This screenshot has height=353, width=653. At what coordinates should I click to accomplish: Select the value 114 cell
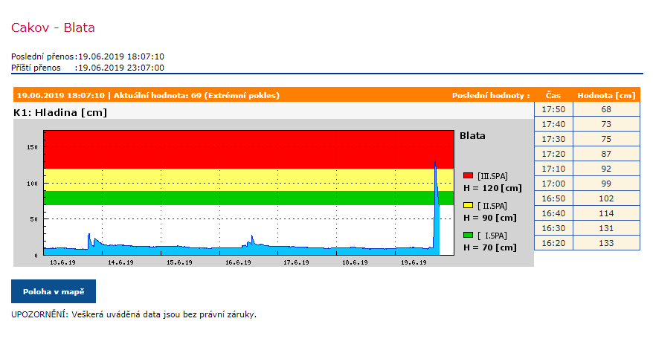(x=606, y=213)
